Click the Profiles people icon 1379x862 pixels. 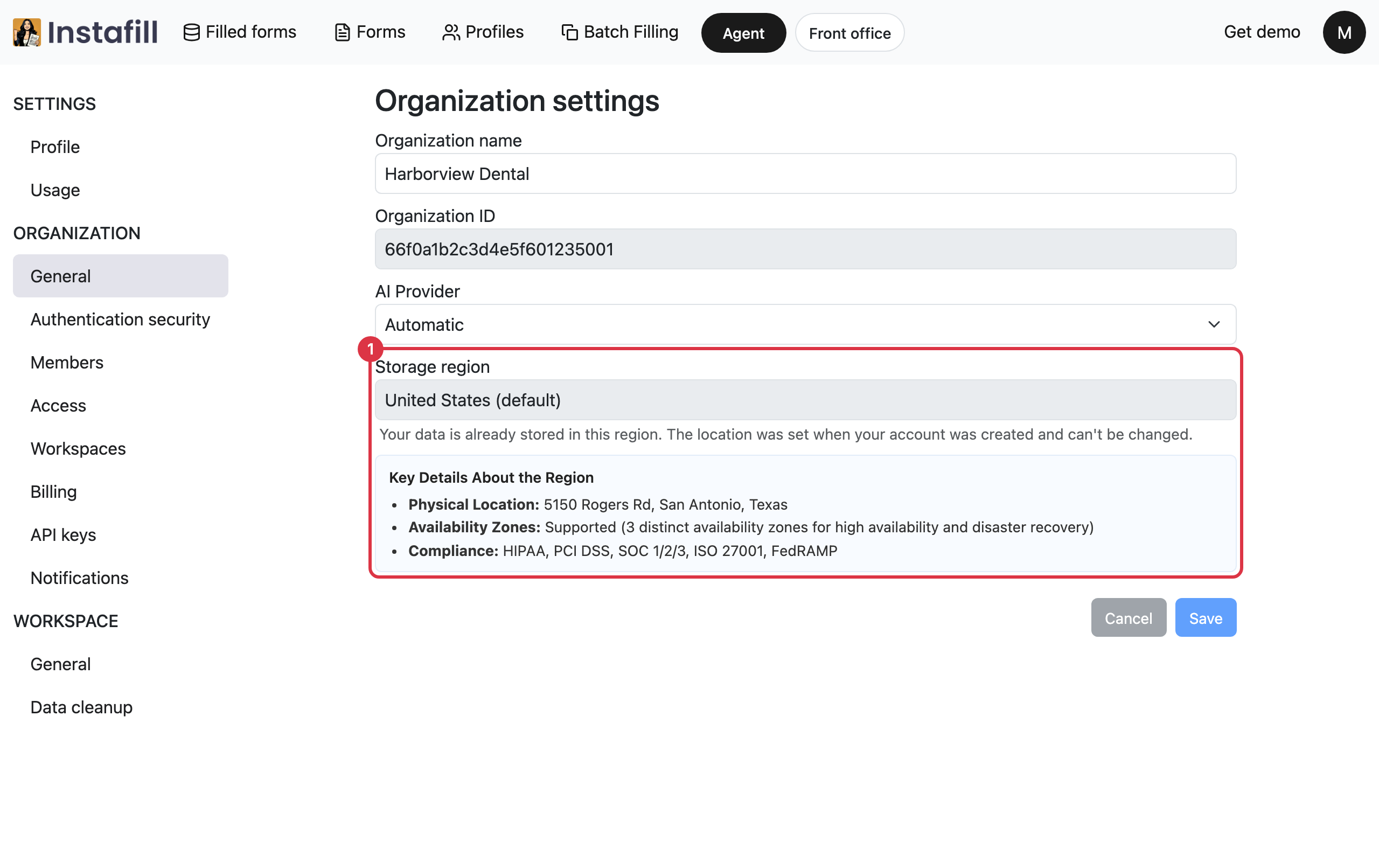coord(451,32)
